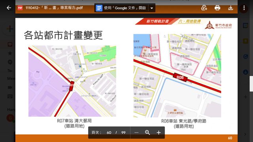The width and height of the screenshot is (253, 142).
Task: Click the back arrow to close preview
Action: click(9, 8)
